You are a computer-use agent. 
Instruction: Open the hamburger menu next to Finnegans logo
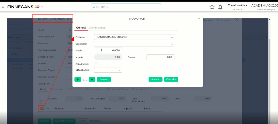(3, 7)
